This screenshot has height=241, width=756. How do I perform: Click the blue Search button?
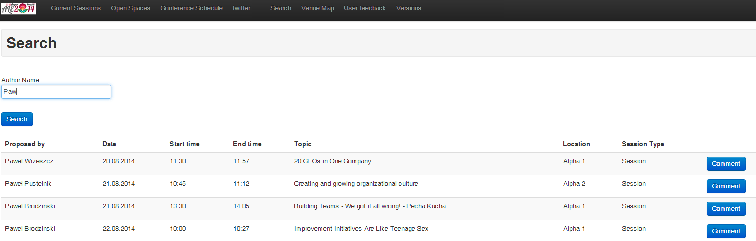[x=17, y=119]
